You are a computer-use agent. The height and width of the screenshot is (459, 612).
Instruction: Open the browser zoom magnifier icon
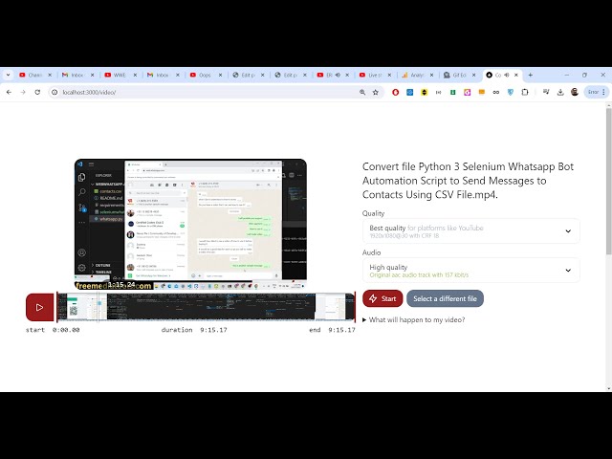362,92
